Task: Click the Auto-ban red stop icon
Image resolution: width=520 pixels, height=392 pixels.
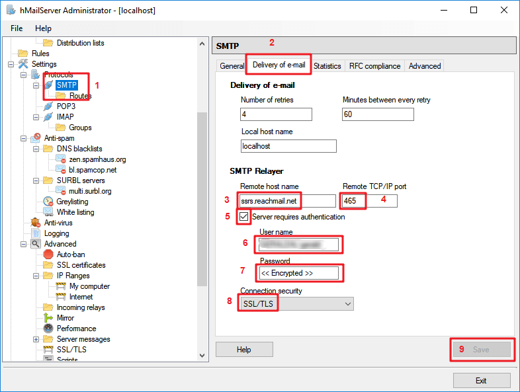Action: coord(48,255)
